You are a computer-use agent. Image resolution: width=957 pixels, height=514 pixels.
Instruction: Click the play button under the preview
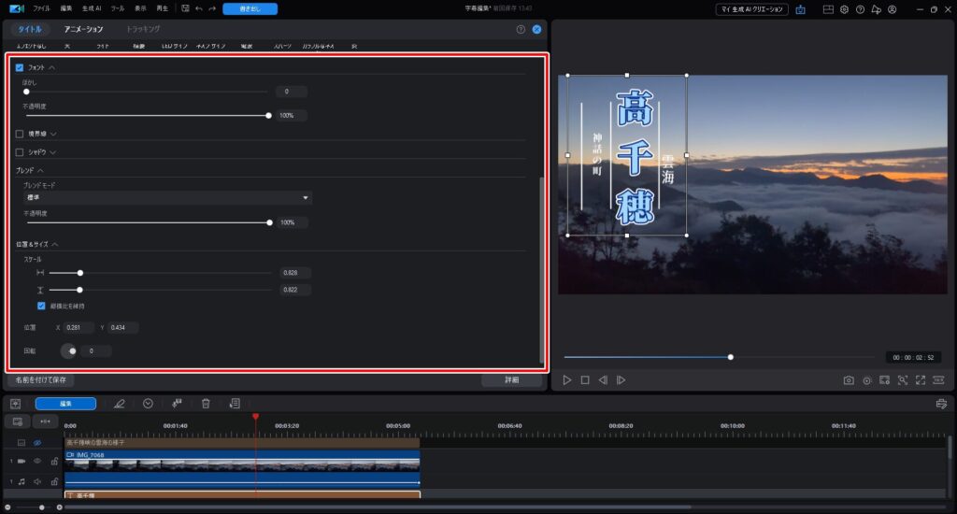(x=566, y=380)
